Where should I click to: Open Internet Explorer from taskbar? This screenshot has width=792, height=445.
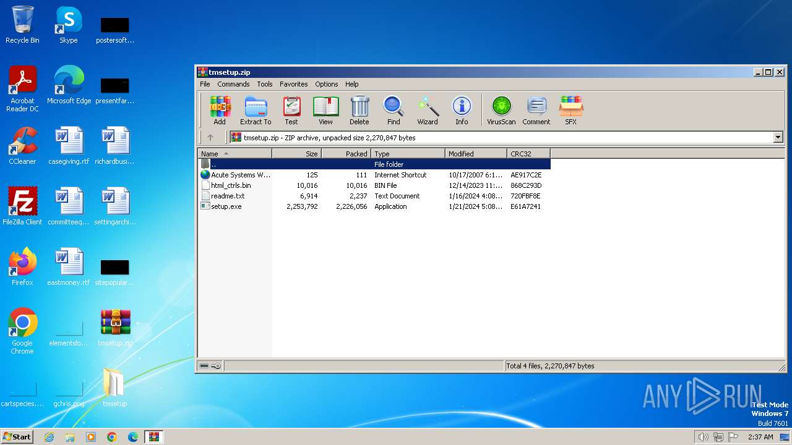pos(49,437)
